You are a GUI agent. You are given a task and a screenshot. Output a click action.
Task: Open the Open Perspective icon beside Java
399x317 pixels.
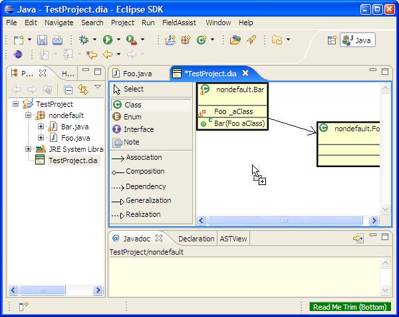point(331,40)
